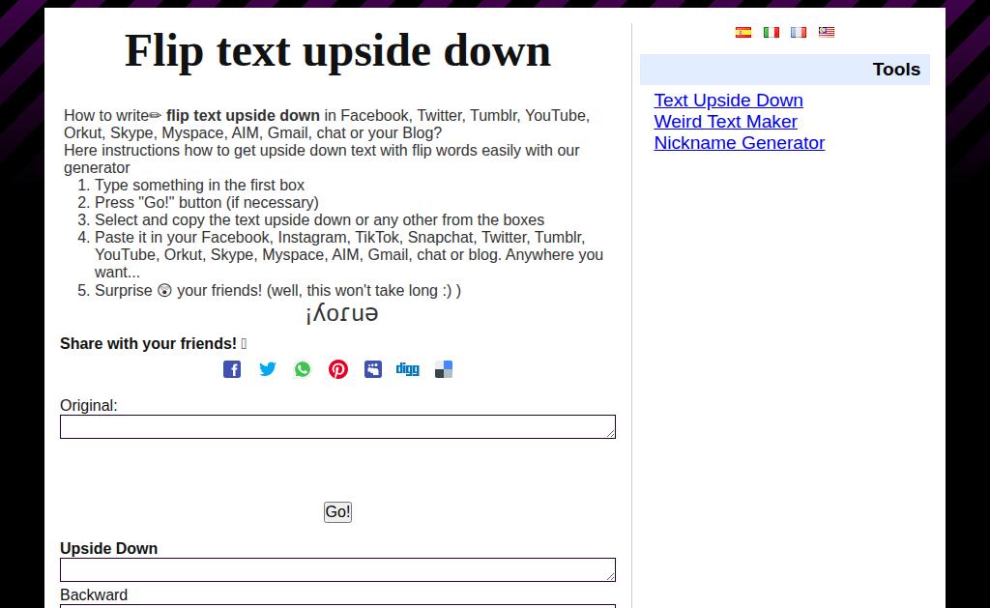The image size is (990, 608).
Task: Share page on Pinterest
Action: point(337,369)
